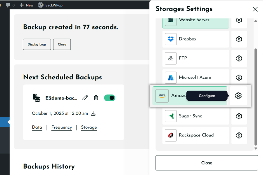
Task: Download backup now icon beside date
Action: [93, 113]
